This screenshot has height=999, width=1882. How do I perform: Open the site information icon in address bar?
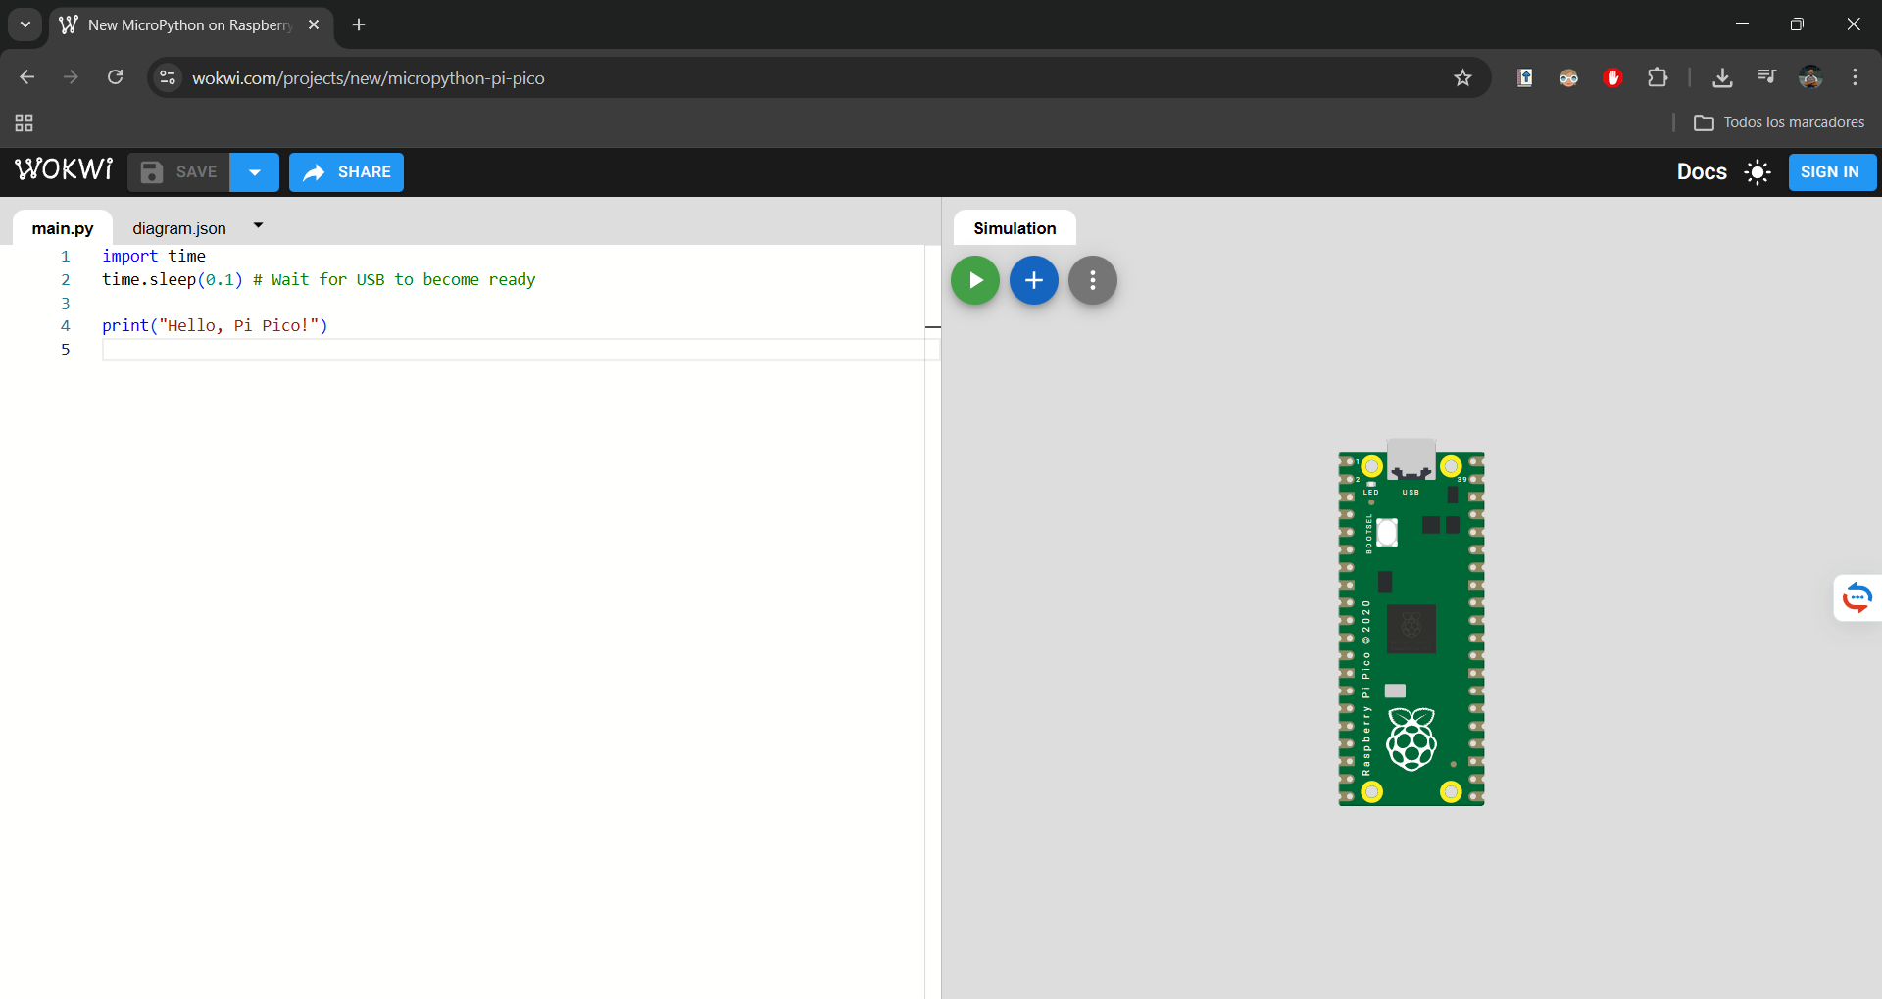(167, 77)
